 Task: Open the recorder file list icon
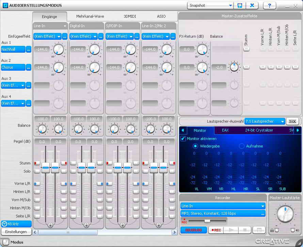[x=259, y=230]
